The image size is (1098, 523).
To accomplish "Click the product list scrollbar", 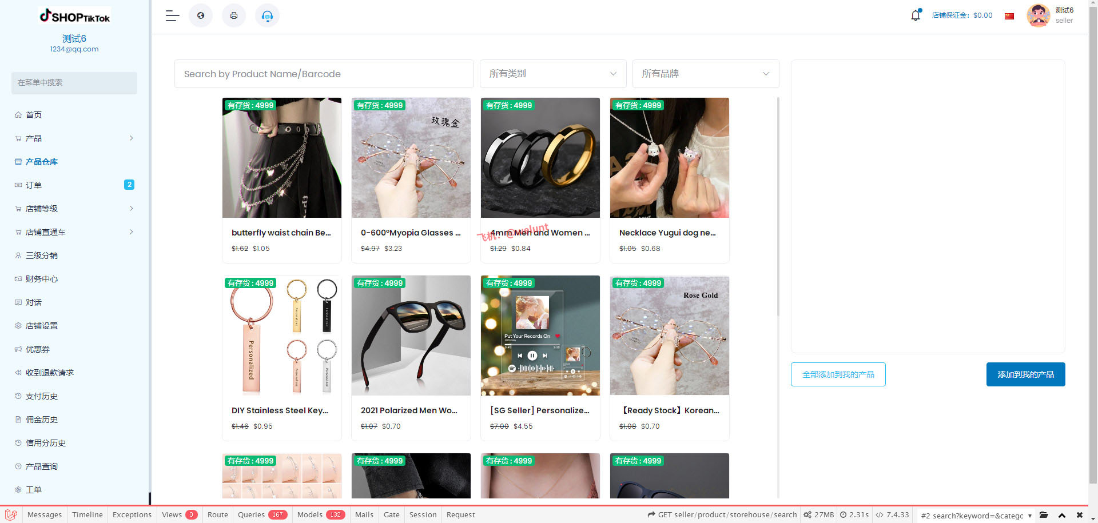I will [778, 207].
